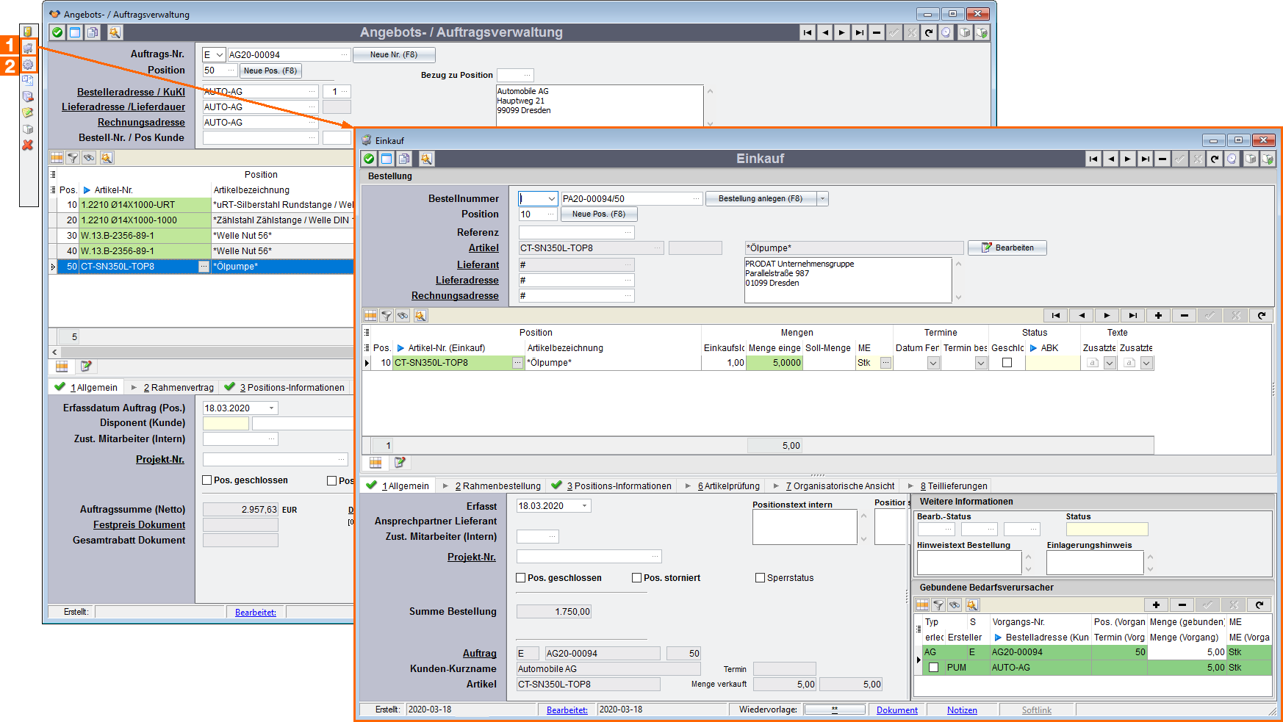Switch to 2 Rahmenbestellung tab
The image size is (1283, 722).
[497, 486]
